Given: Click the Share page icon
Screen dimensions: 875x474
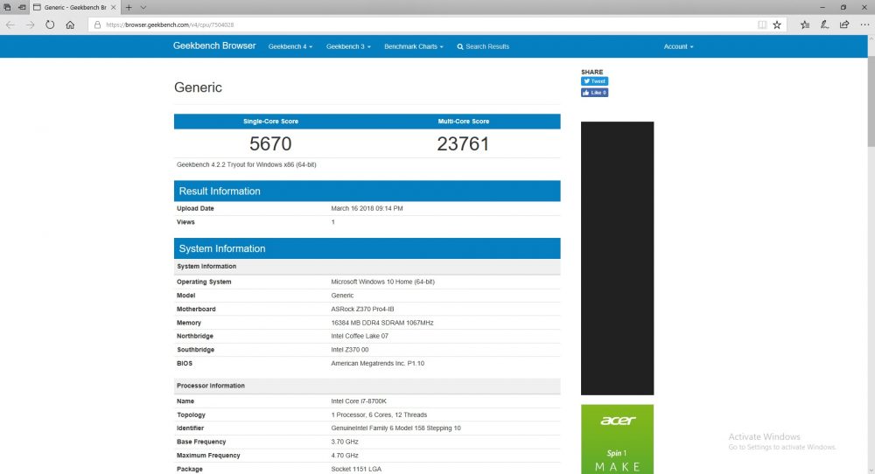Looking at the screenshot, I should click(x=844, y=24).
